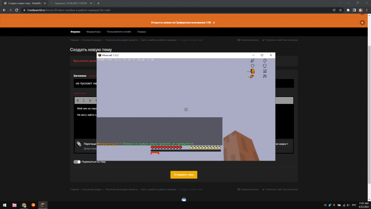Image resolution: width=371 pixels, height=209 pixels.
Task: Open Основной раздел in the top breadcrumb
Action: (x=92, y=40)
